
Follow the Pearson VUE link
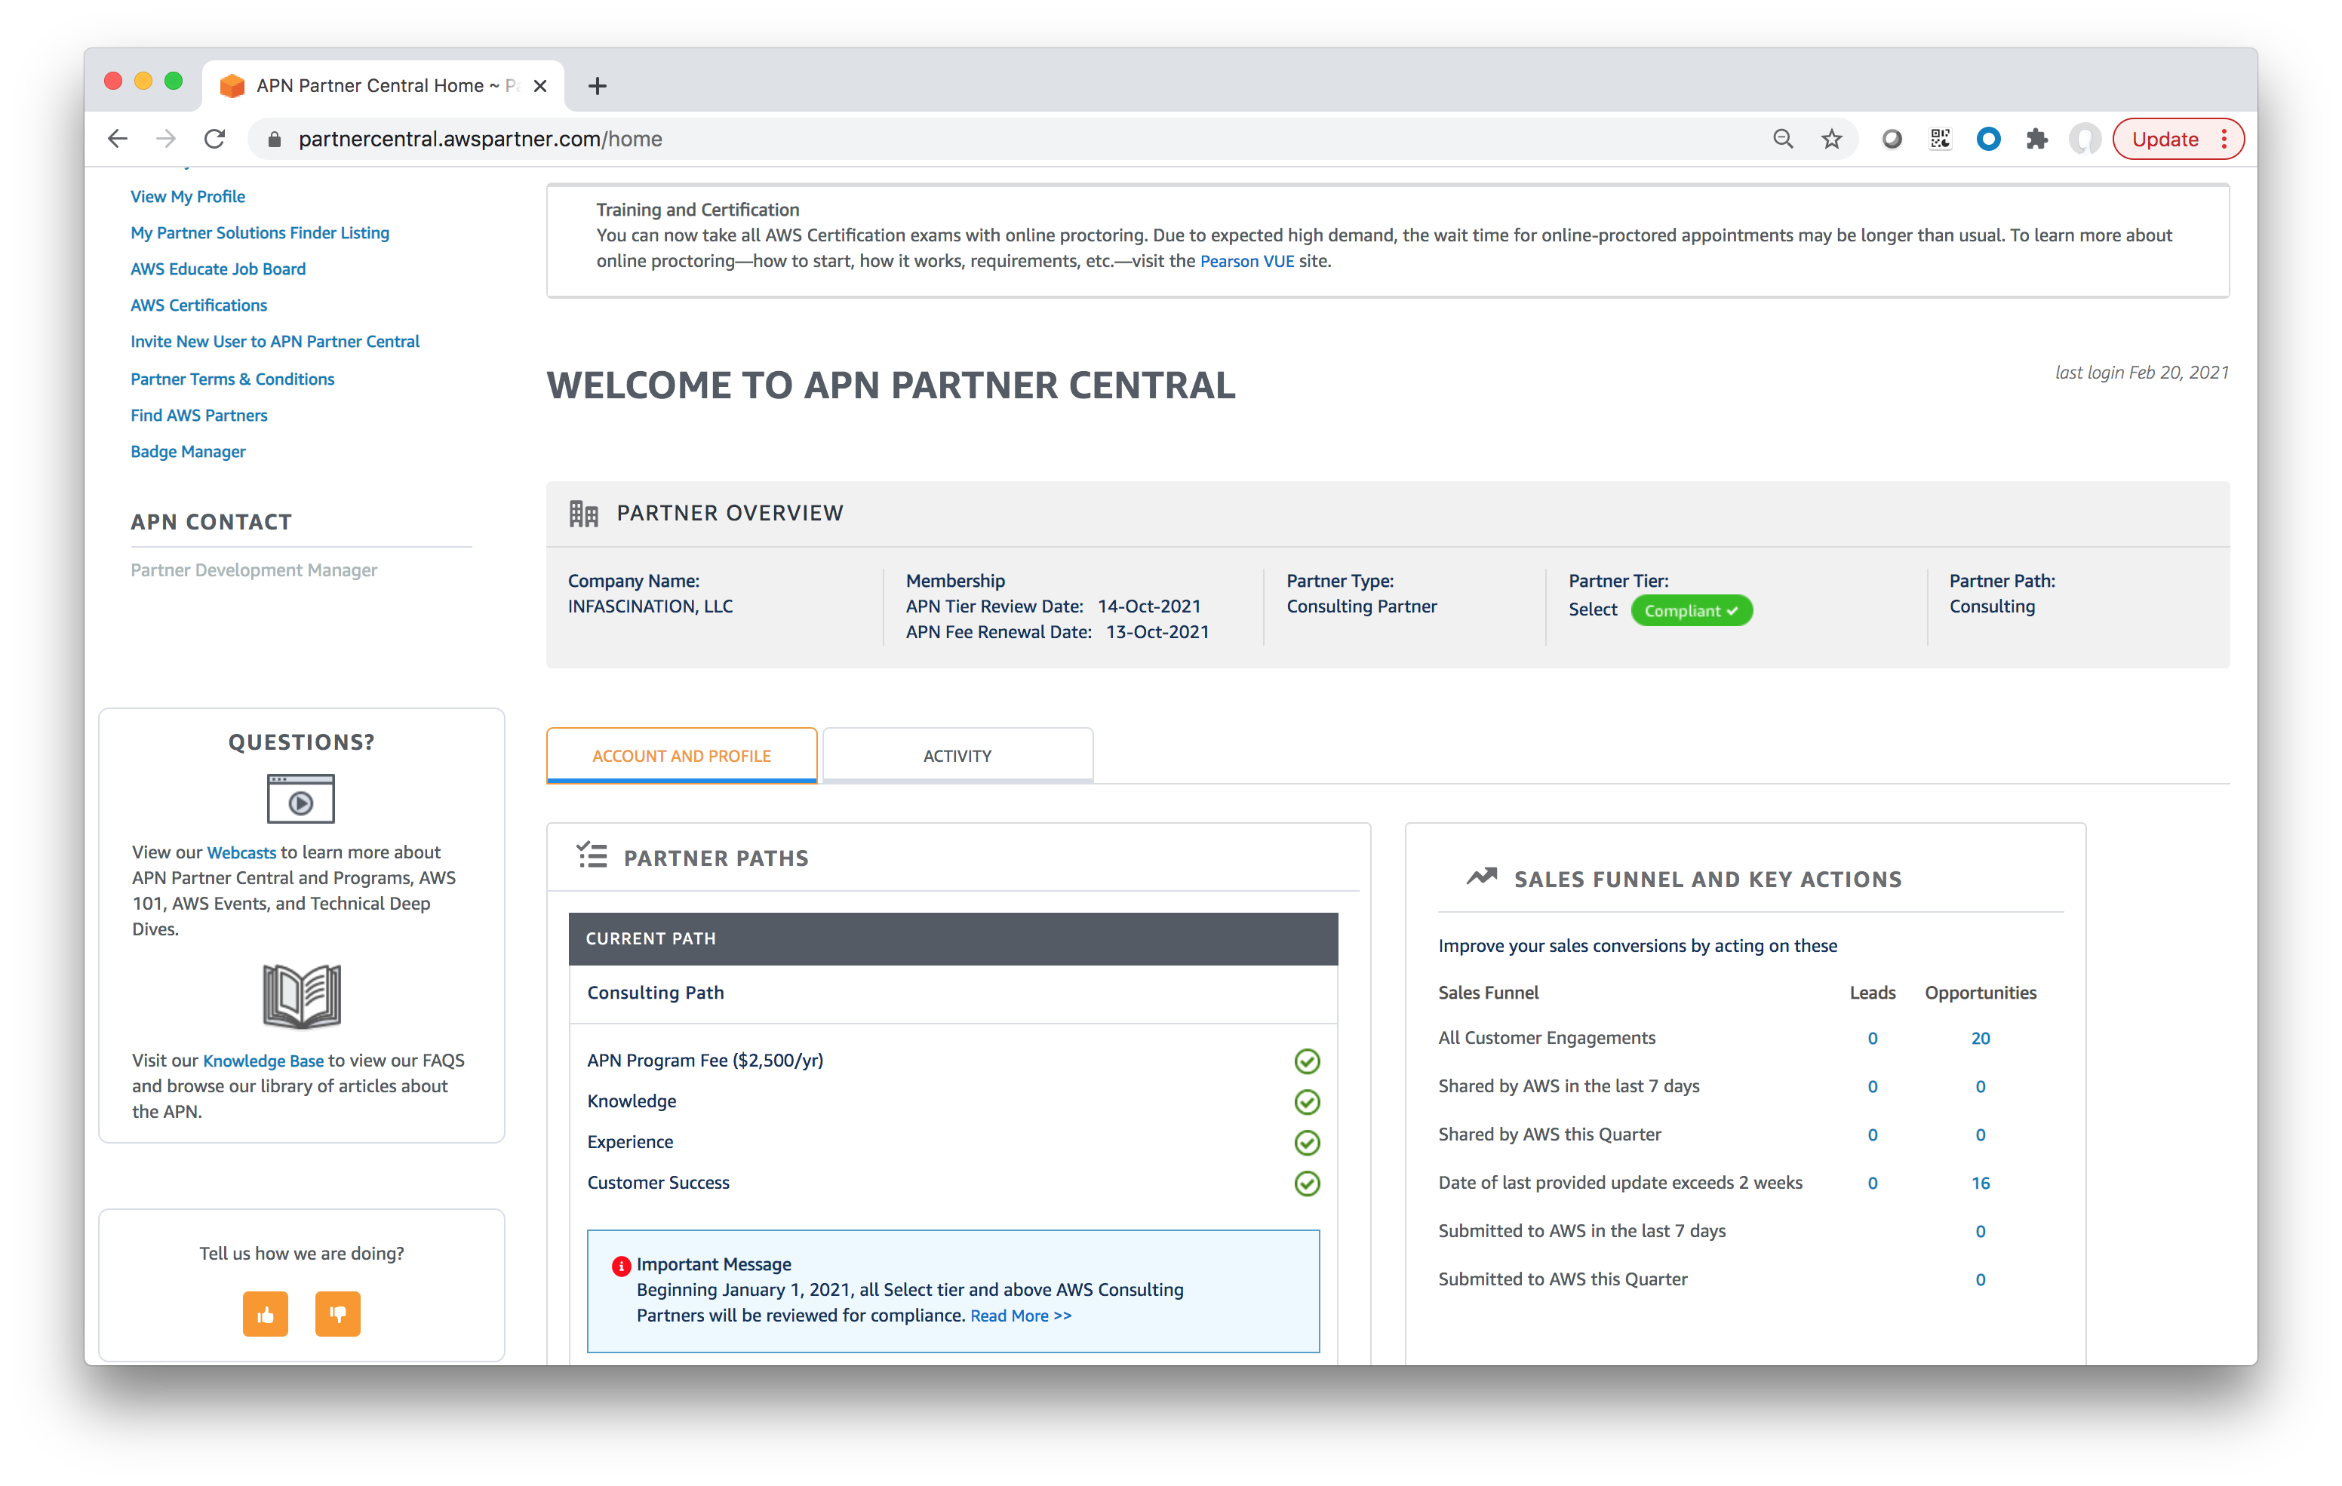point(1247,261)
